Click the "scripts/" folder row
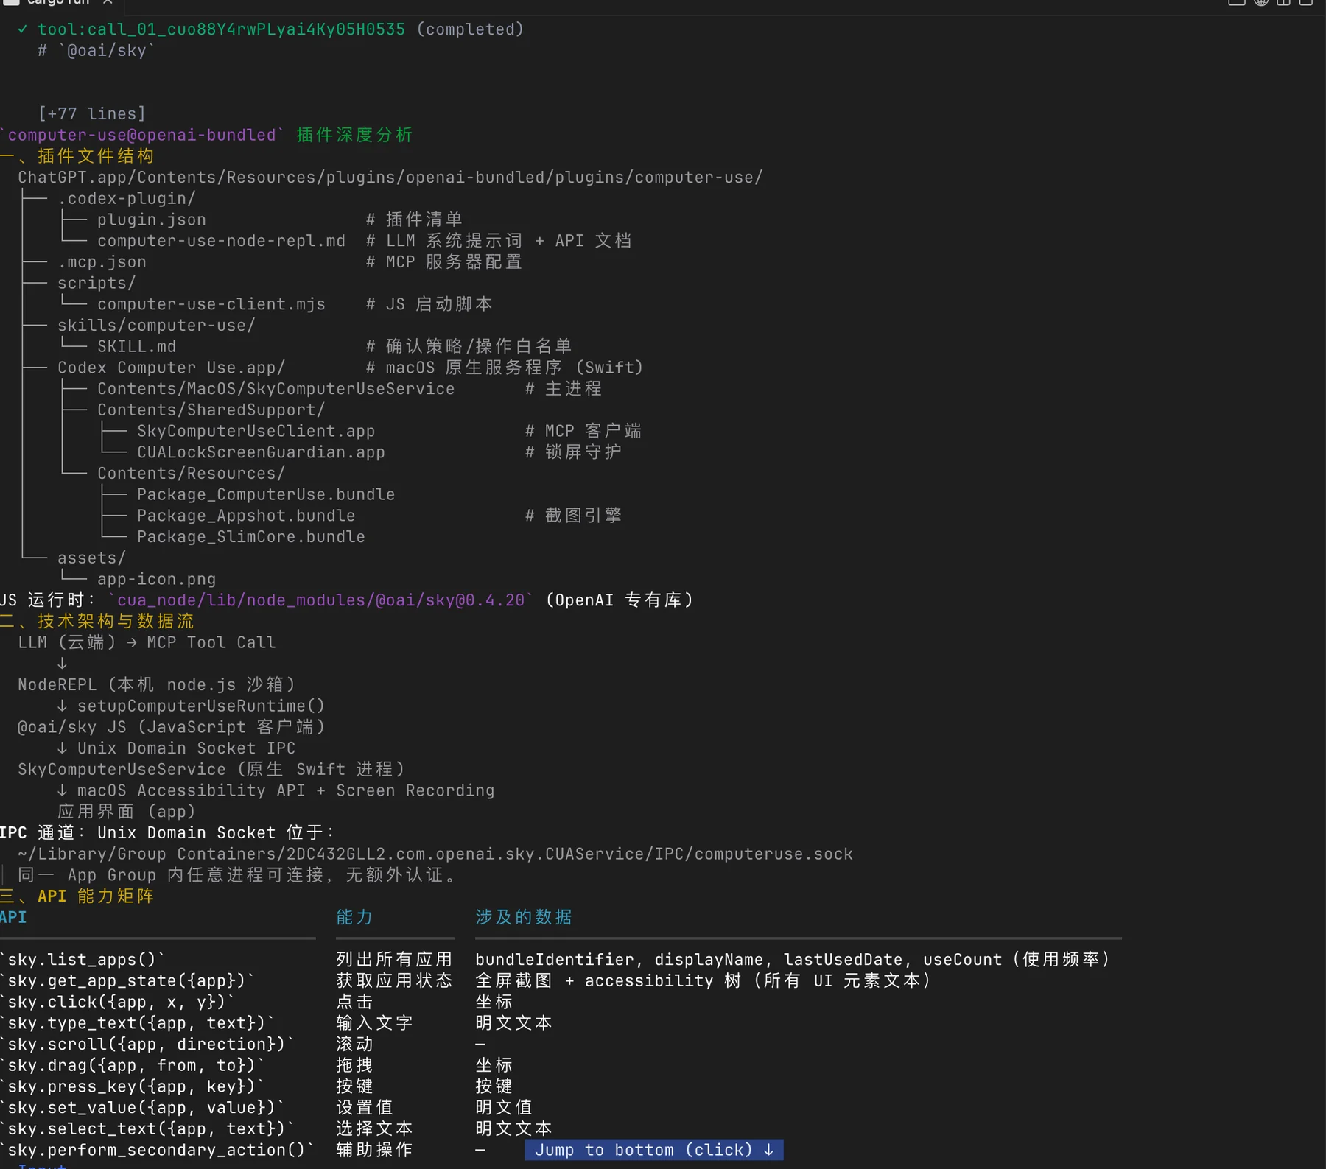The width and height of the screenshot is (1326, 1169). tap(97, 283)
